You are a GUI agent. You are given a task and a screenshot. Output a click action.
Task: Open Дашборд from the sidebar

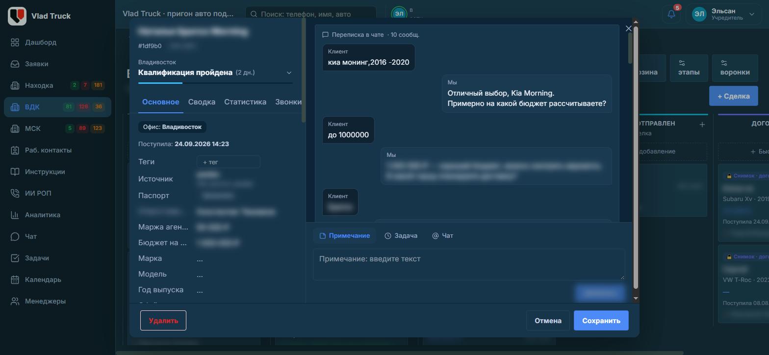pyautogui.click(x=41, y=42)
